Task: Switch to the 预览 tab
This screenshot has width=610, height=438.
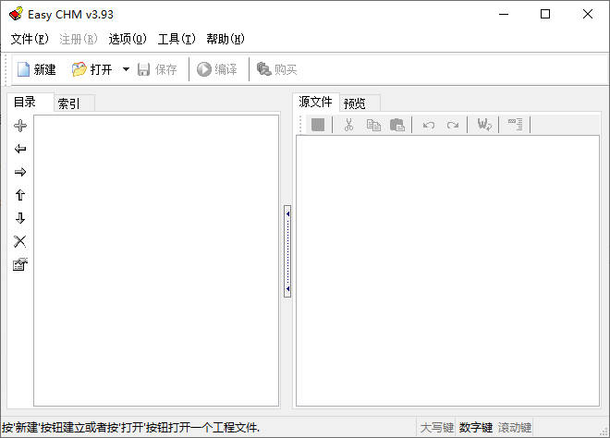Action: coord(360,103)
